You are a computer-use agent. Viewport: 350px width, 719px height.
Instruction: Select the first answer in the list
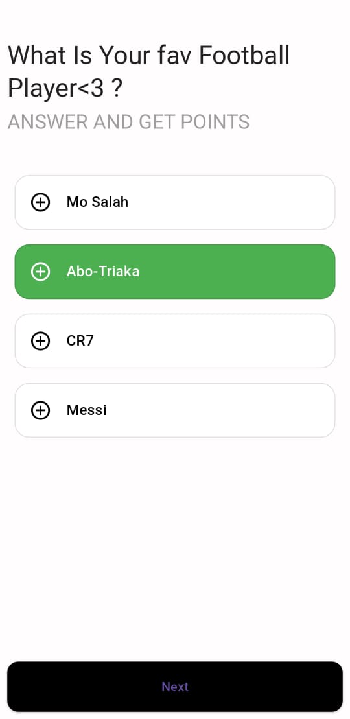[175, 202]
